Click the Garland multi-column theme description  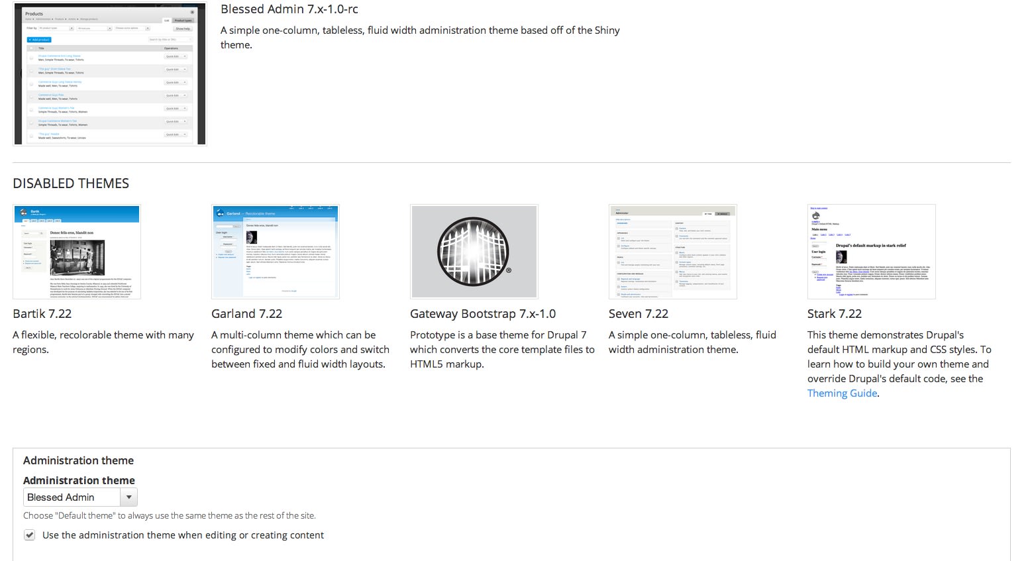[301, 350]
